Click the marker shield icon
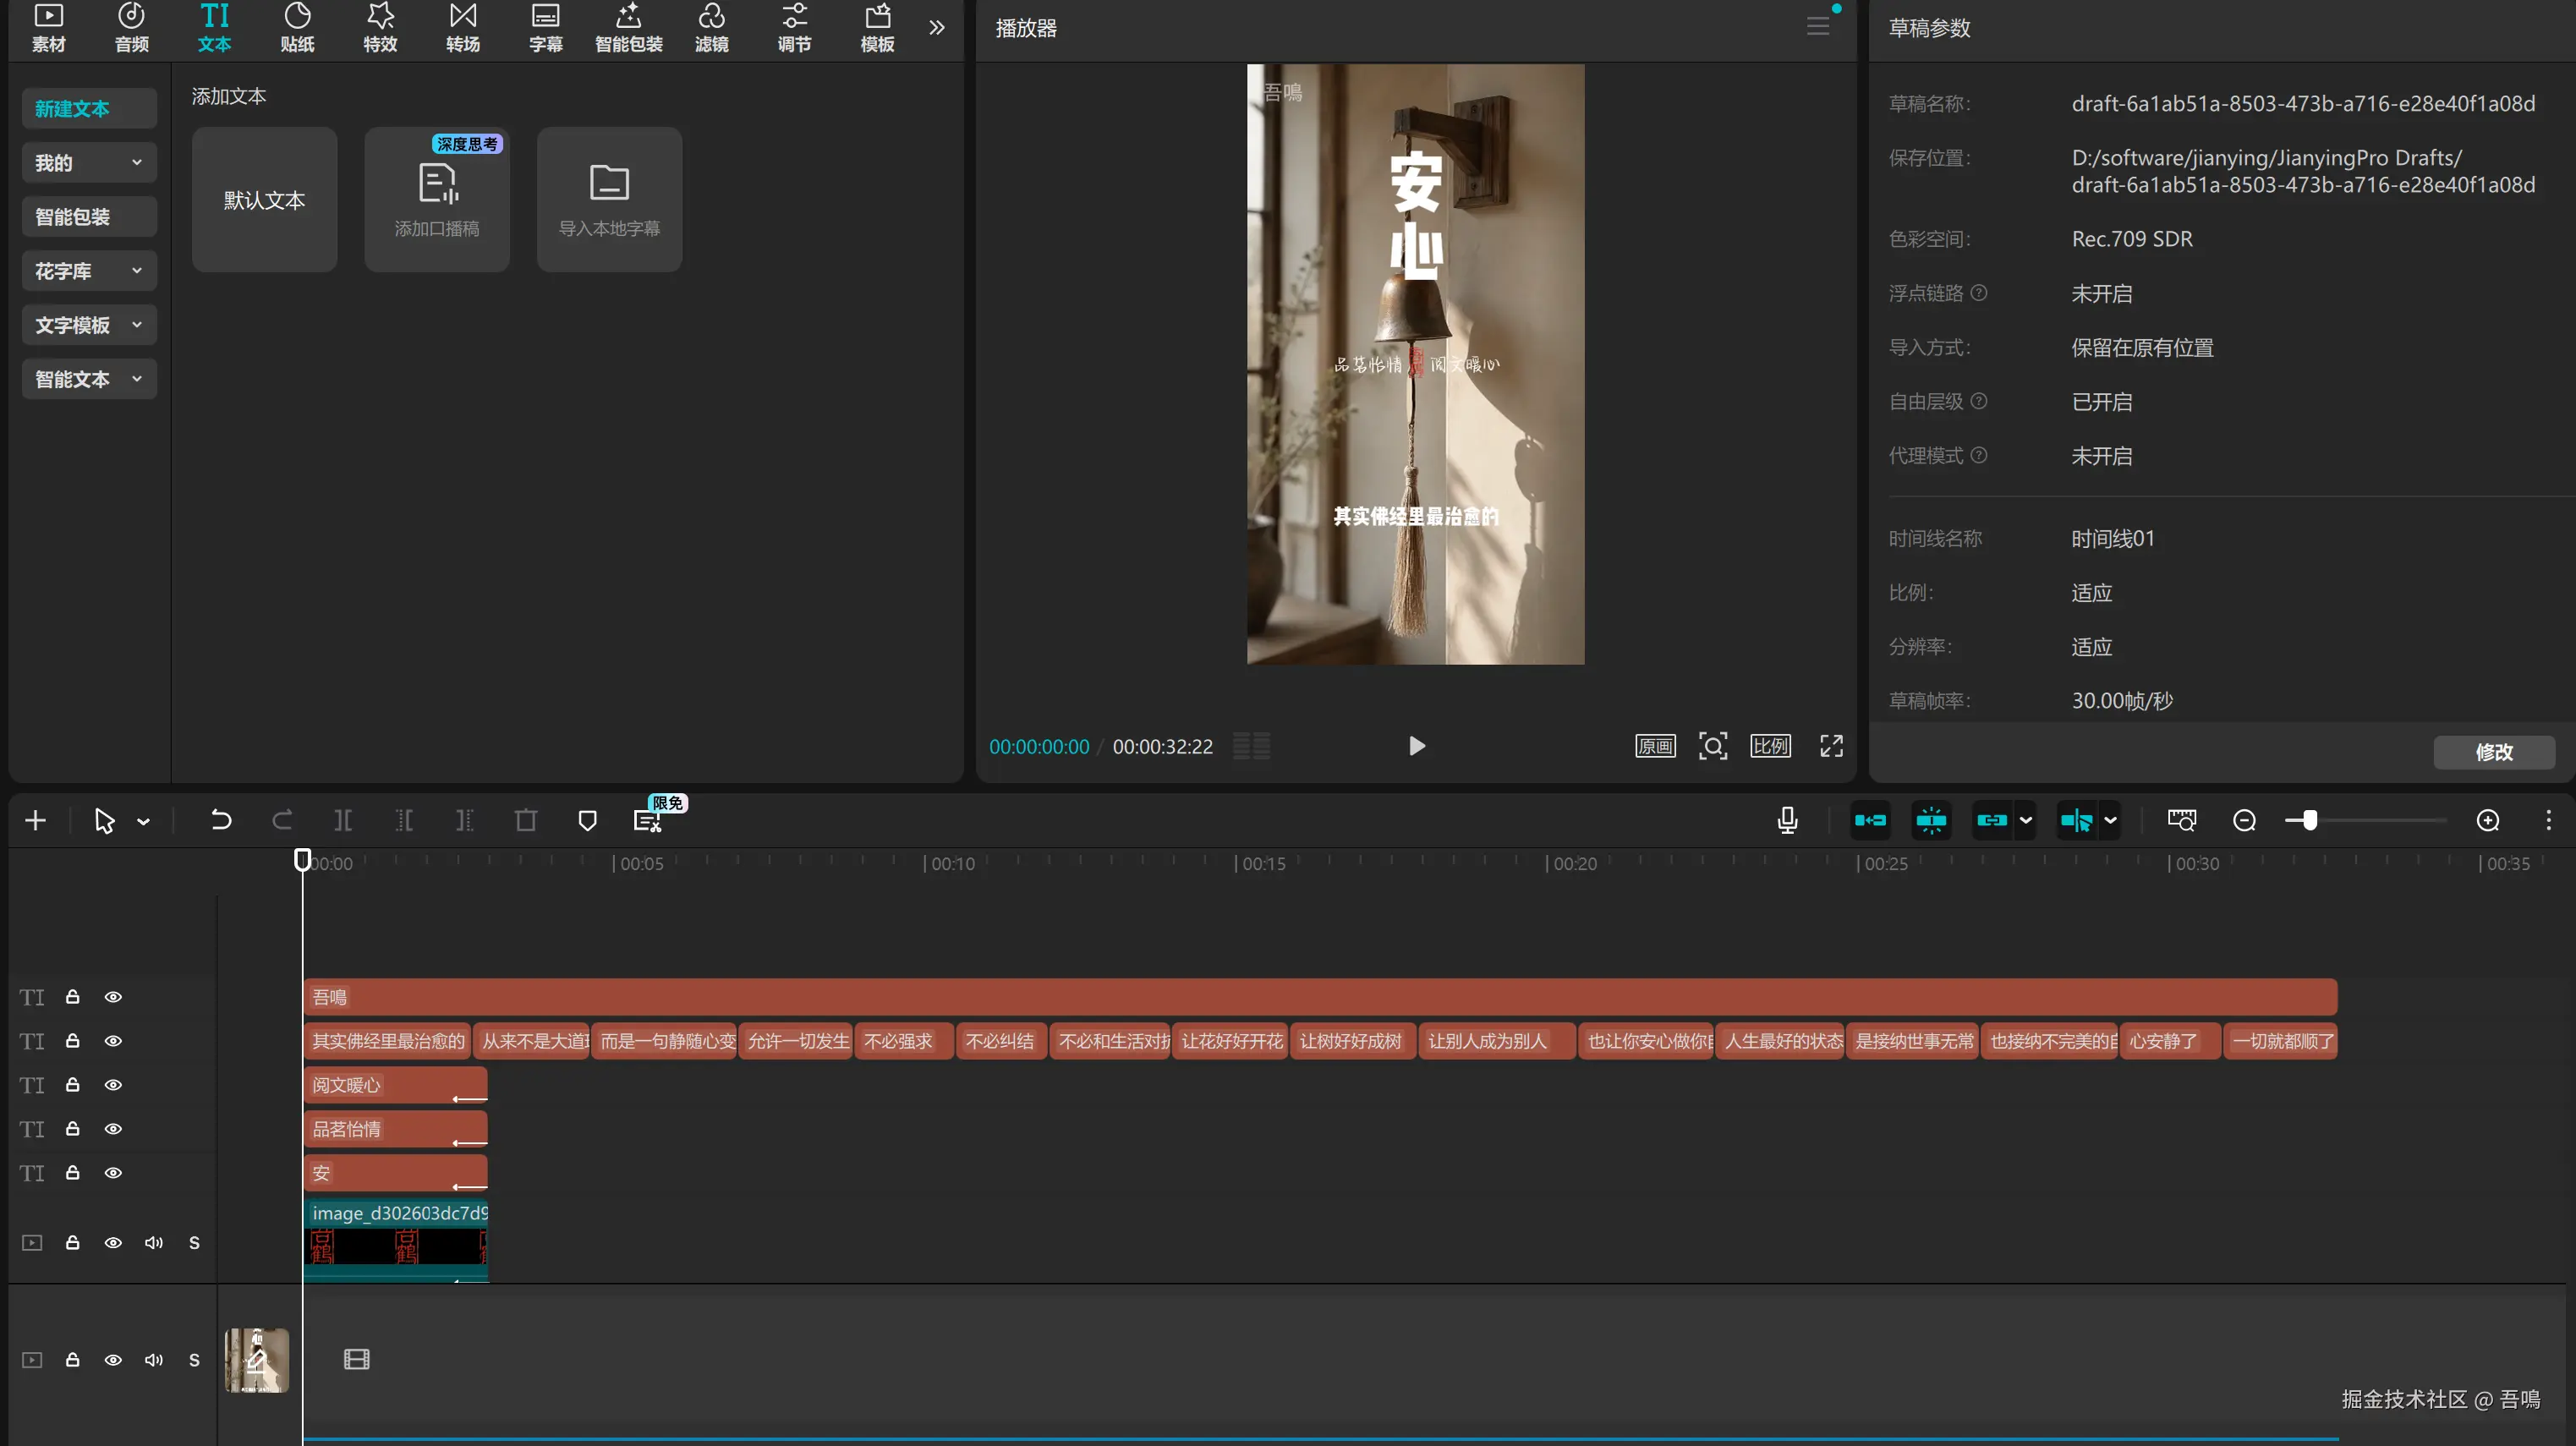Screen dimensions: 2576x1446 [x=588, y=821]
